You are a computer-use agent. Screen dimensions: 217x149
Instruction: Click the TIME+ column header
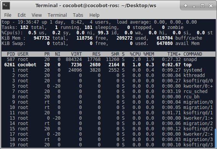pyautogui.click(x=174, y=54)
